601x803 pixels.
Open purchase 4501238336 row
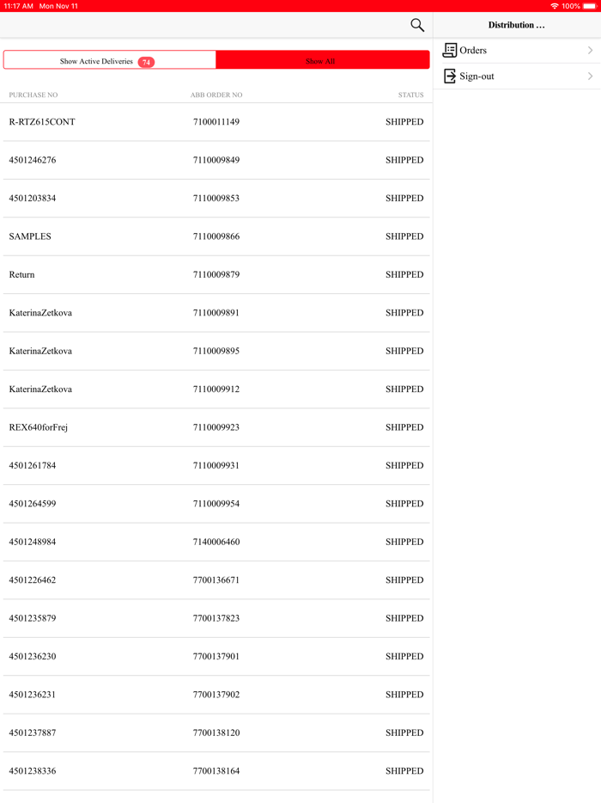[33, 771]
